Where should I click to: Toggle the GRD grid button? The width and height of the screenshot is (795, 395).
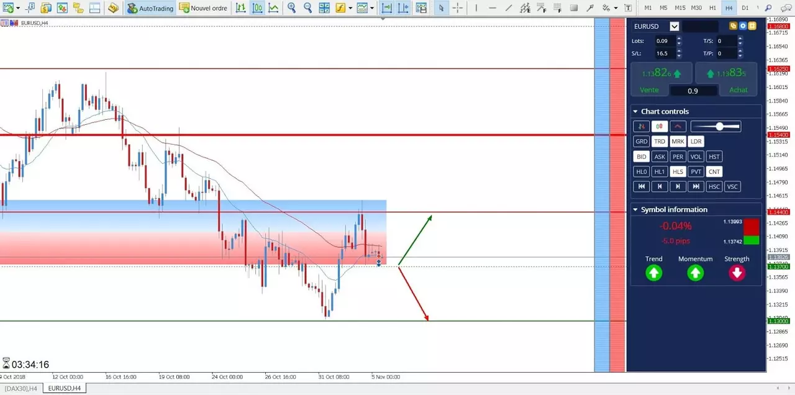642,142
